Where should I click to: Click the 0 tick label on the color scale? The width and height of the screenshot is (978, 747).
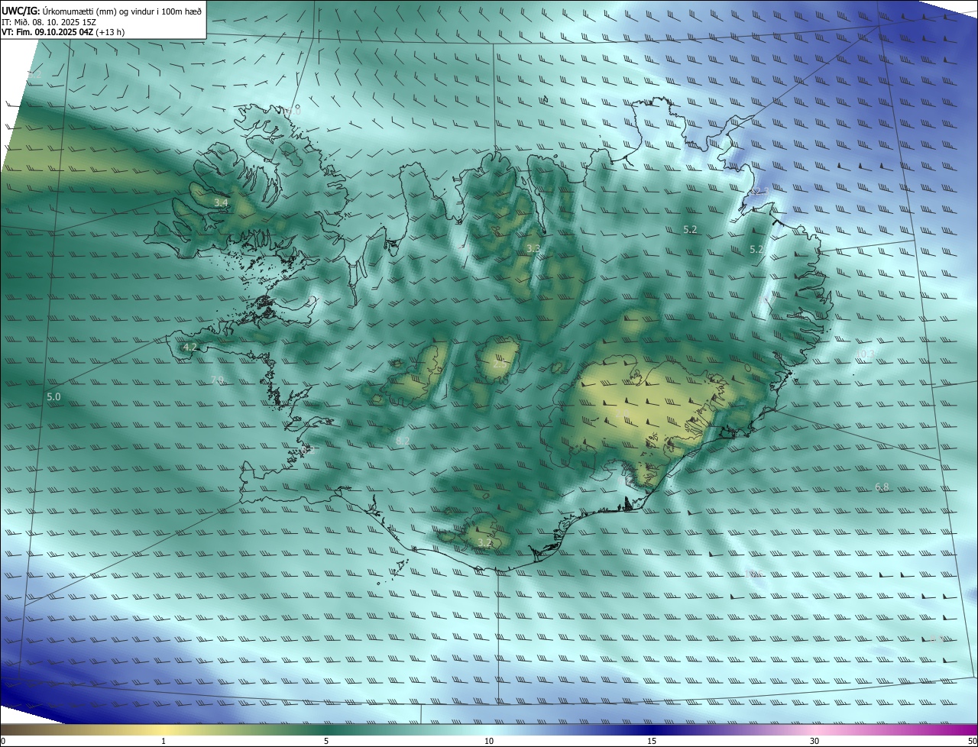3,741
